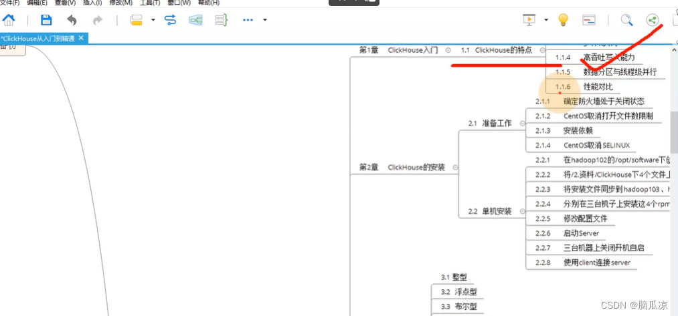Select topic 2.1 准备工作
This screenshot has height=316, width=678.
489,124
